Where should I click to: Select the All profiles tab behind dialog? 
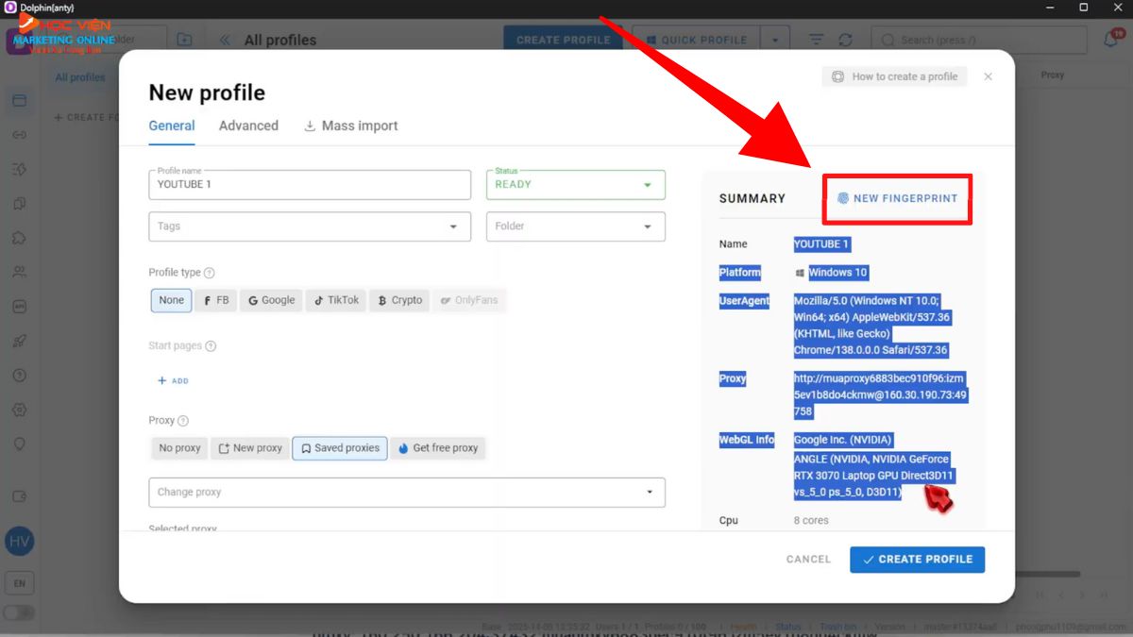coord(80,77)
